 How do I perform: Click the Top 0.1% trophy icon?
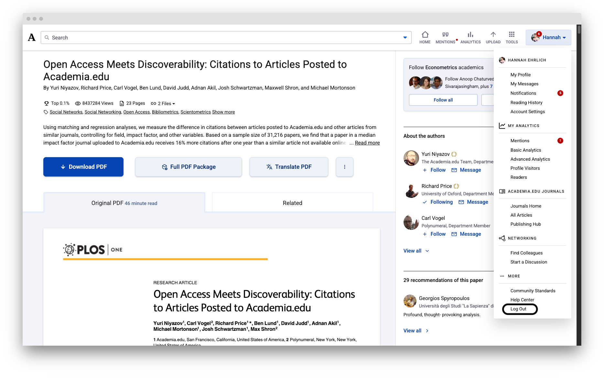coord(47,103)
